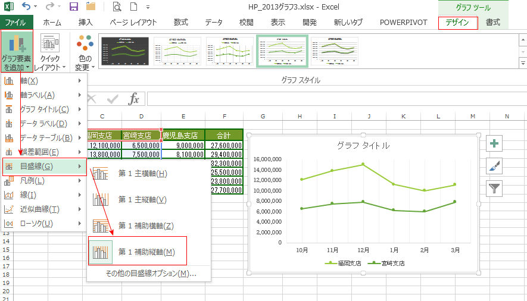Open the 色の変更 color palette
Screen dimensions: 527x301
pos(85,51)
